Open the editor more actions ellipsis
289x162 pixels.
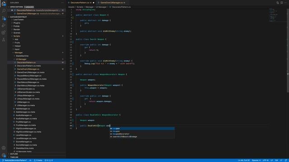coord(285,3)
